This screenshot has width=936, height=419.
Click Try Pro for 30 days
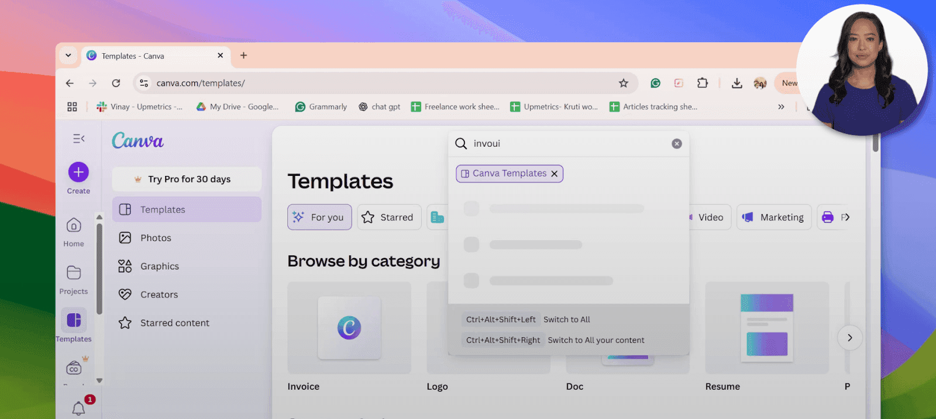[187, 179]
